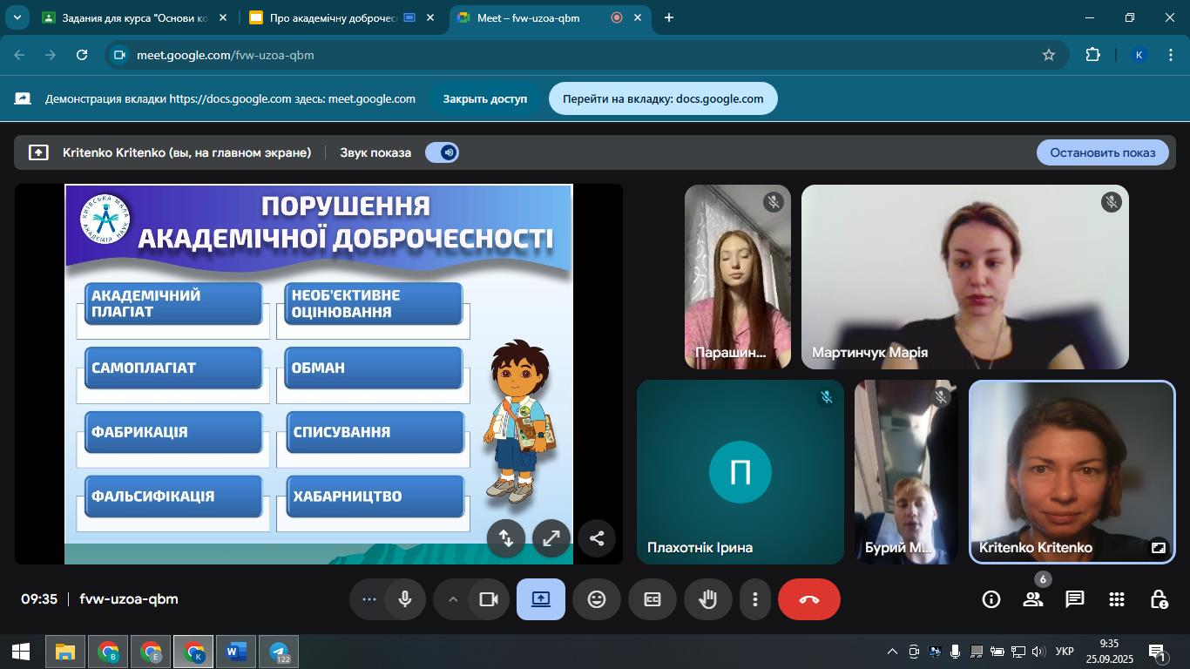Expand video settings chevron next to camera
The width and height of the screenshot is (1190, 669).
[453, 599]
